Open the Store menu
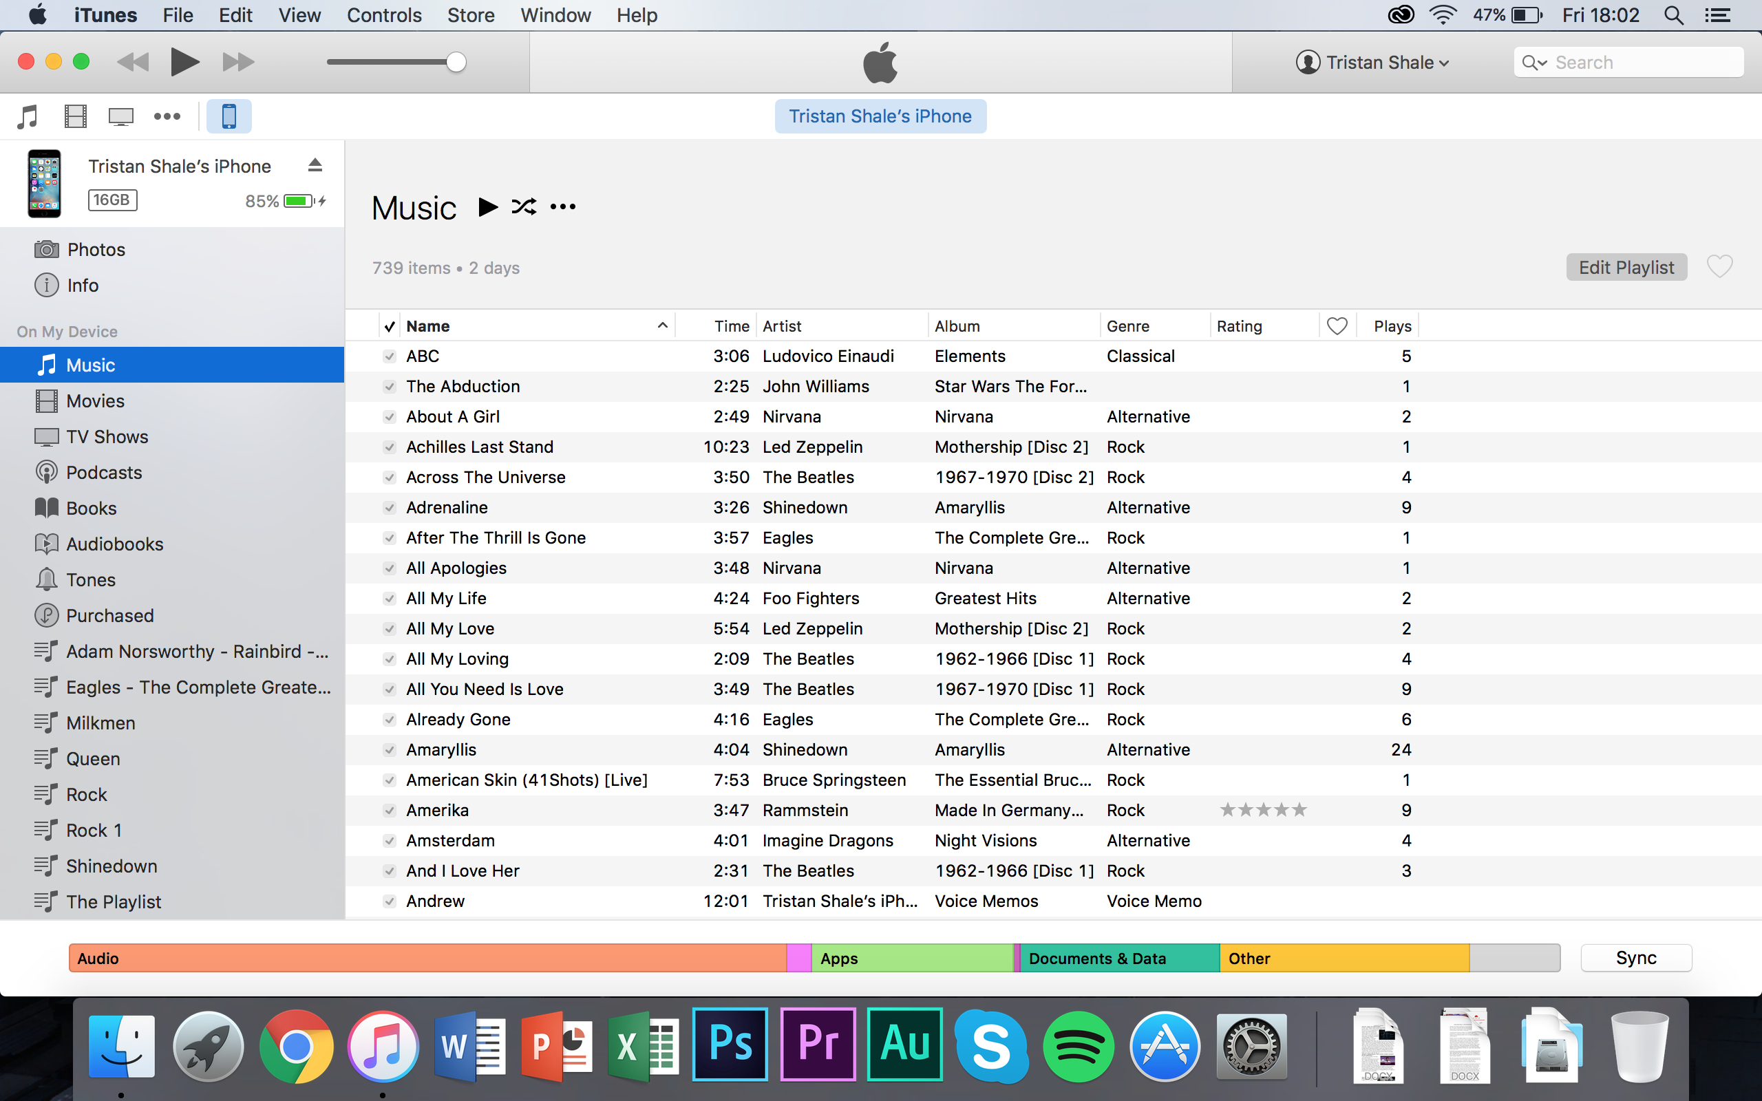The image size is (1762, 1101). [470, 15]
